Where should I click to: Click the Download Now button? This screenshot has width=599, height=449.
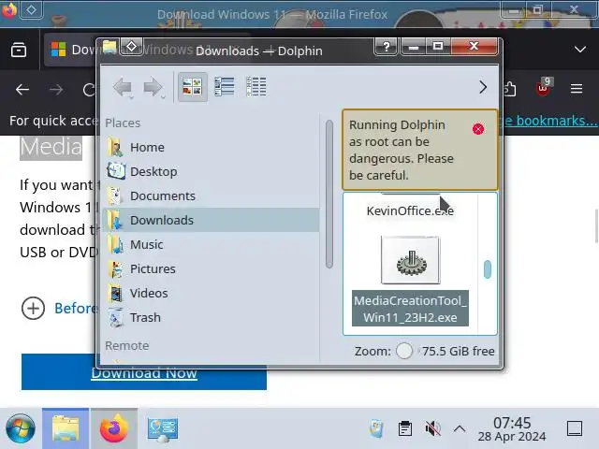(144, 372)
